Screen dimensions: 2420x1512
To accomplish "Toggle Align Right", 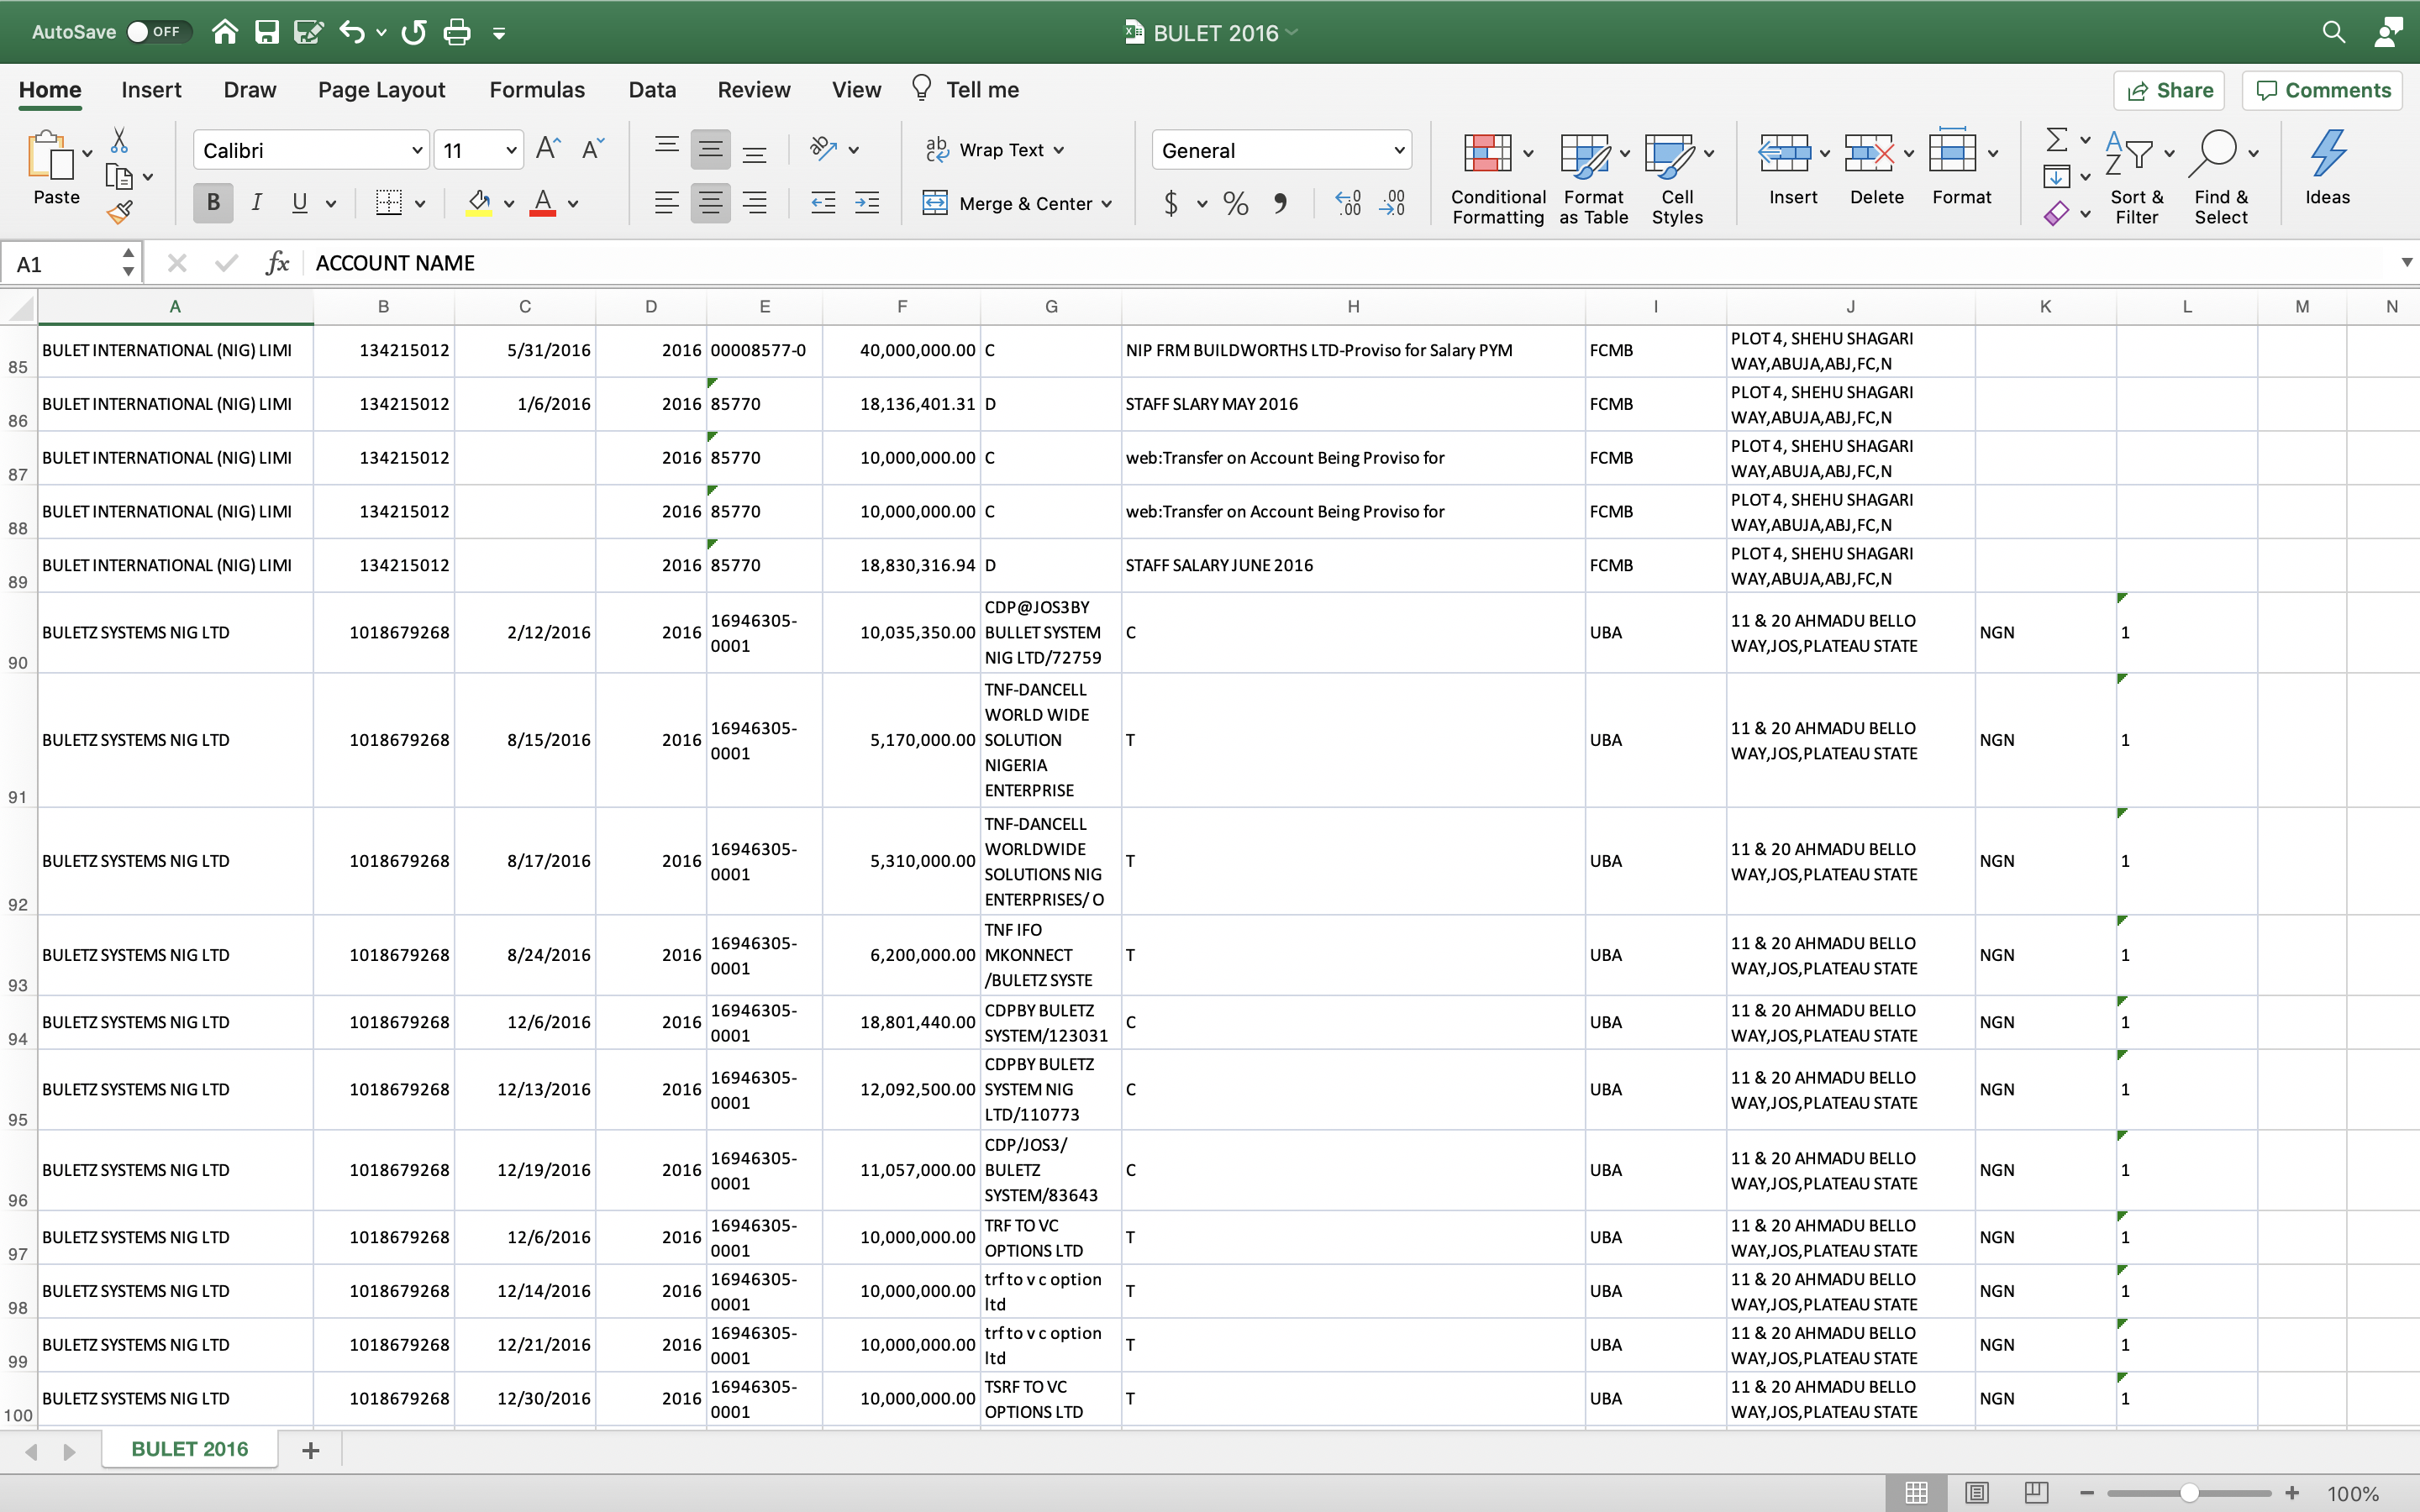I will click(755, 203).
